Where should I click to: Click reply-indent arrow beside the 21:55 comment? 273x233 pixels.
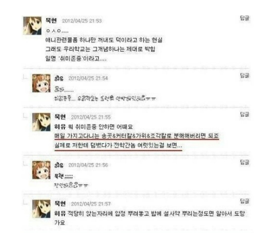[x=25, y=116]
